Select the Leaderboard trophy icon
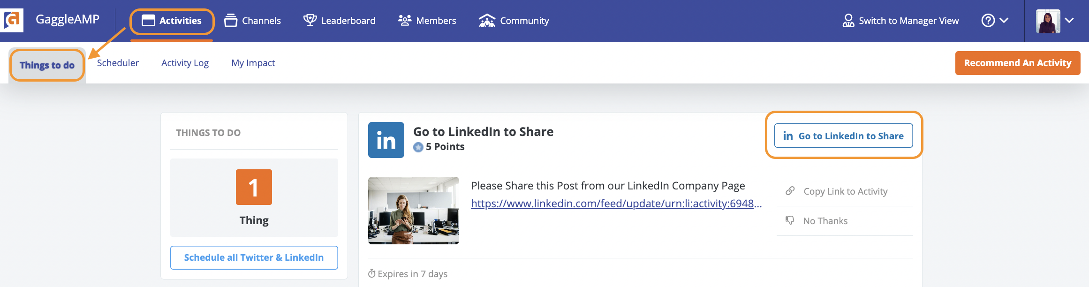The width and height of the screenshot is (1089, 287). (310, 20)
